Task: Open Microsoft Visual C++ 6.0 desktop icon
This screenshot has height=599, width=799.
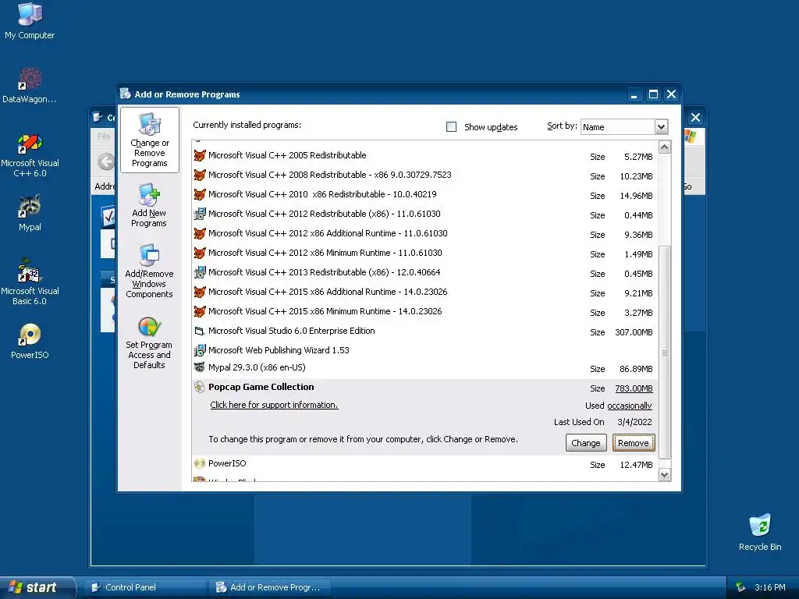Action: click(30, 155)
